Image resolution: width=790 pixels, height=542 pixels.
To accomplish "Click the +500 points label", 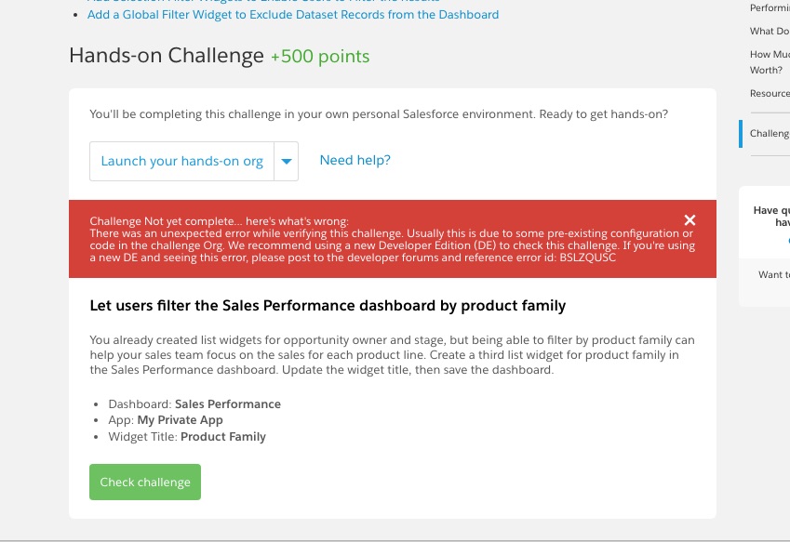I will point(318,56).
